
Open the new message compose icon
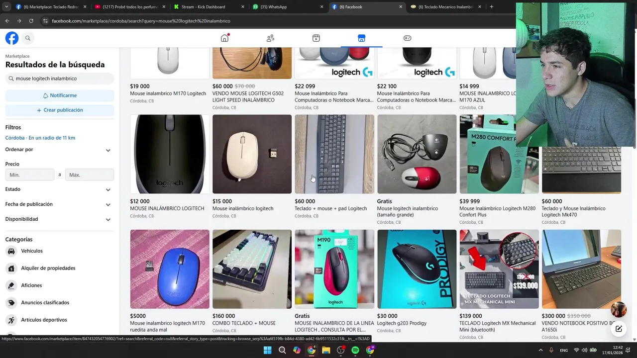(619, 329)
